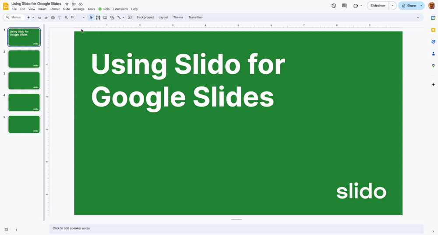Select the line tool
This screenshot has height=235, width=438.
119,17
